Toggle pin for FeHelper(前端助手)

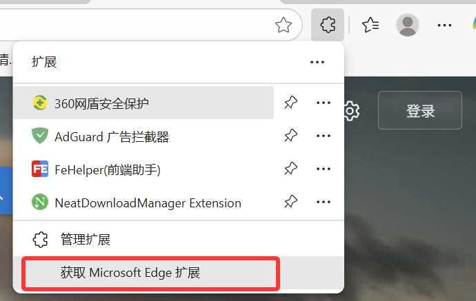(291, 169)
